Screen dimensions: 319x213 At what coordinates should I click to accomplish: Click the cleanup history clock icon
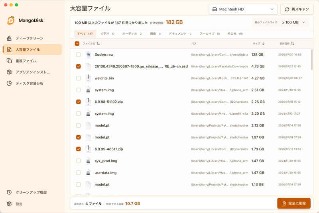click(x=9, y=192)
